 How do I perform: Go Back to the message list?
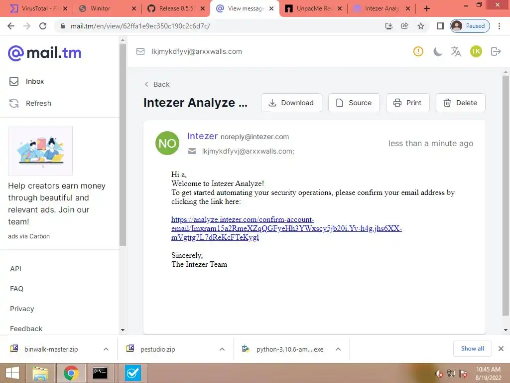click(x=157, y=84)
